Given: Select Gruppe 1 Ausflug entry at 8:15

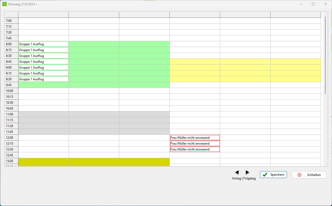Looking at the screenshot, I should click(x=44, y=50).
